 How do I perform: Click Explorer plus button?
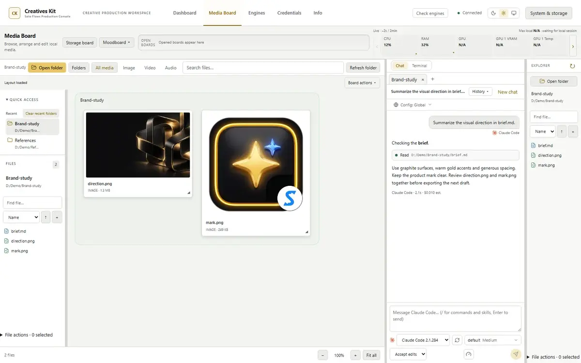[573, 131]
